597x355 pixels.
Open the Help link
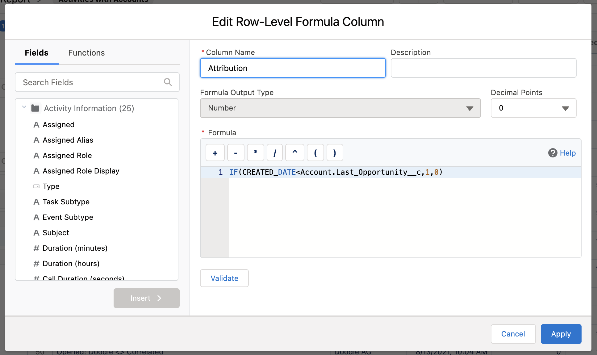coord(568,153)
